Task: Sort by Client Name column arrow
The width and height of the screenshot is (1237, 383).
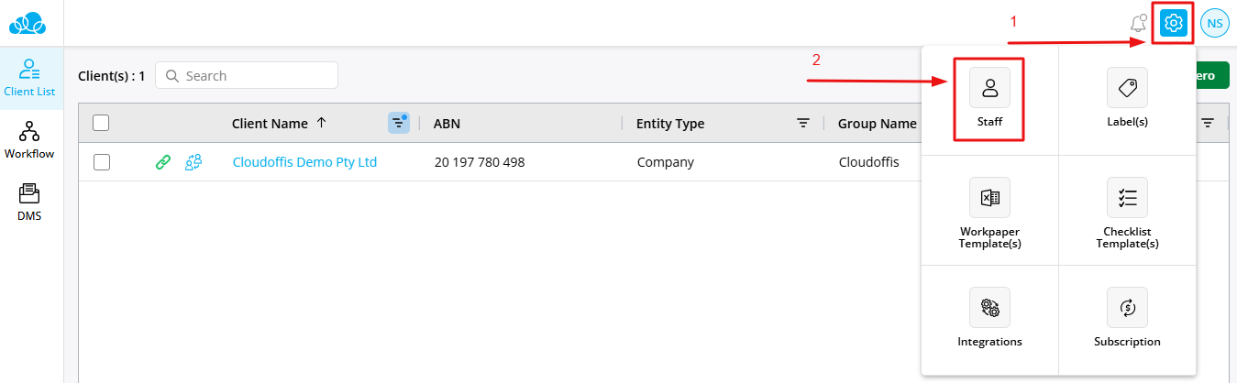Action: (x=321, y=123)
